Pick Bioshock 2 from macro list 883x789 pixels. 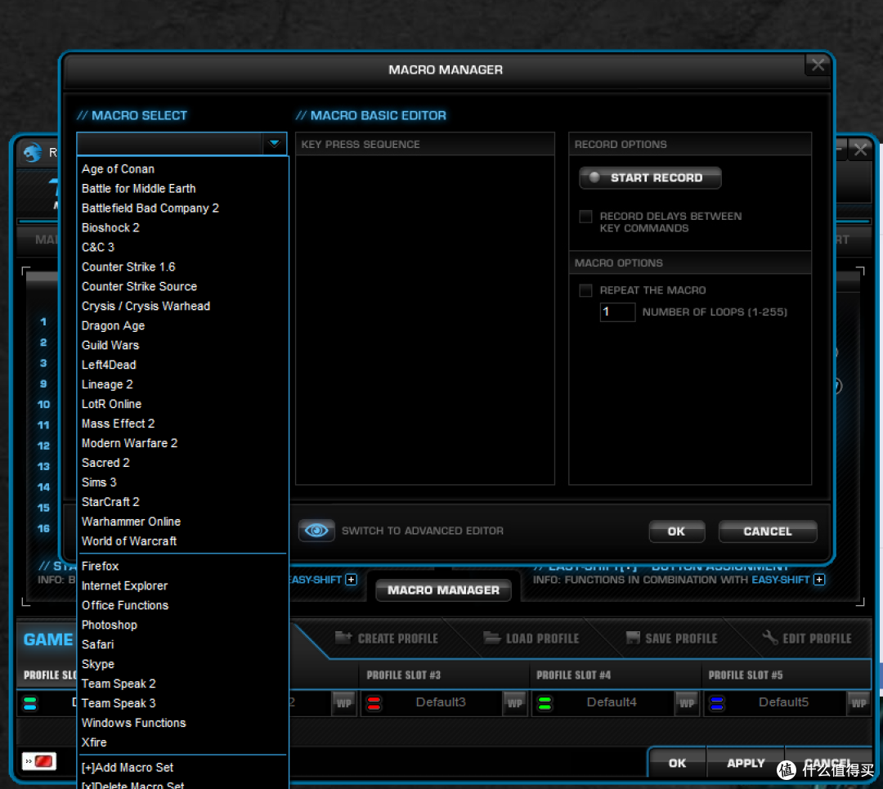click(x=110, y=228)
